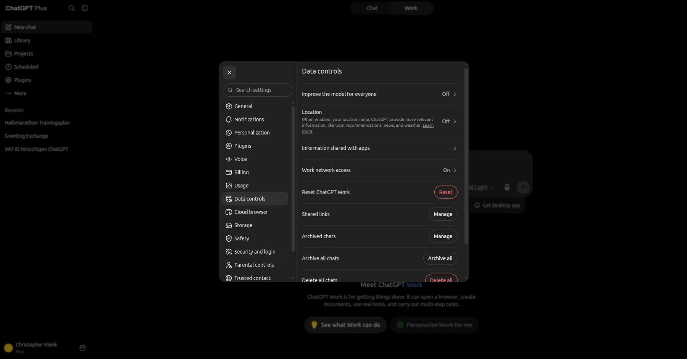Open Usage chart icon
The image size is (687, 359).
click(x=229, y=186)
